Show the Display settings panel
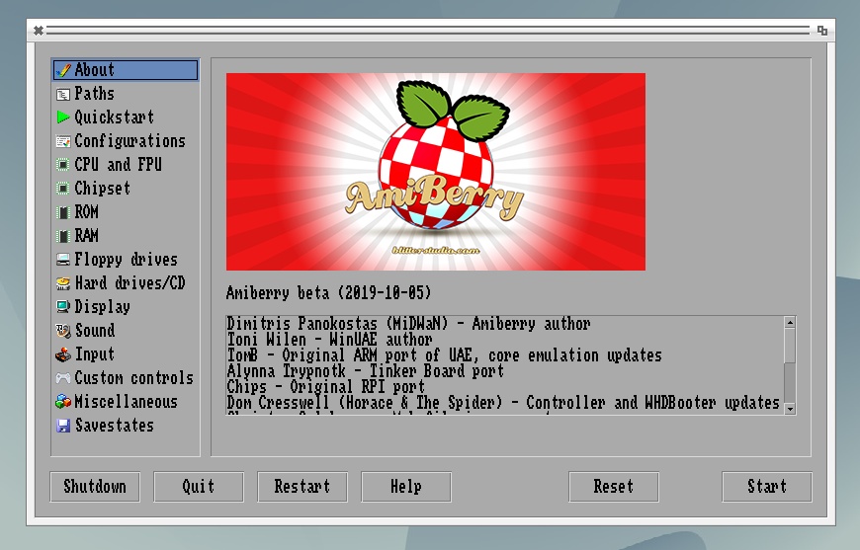The height and width of the screenshot is (550, 860). [102, 307]
